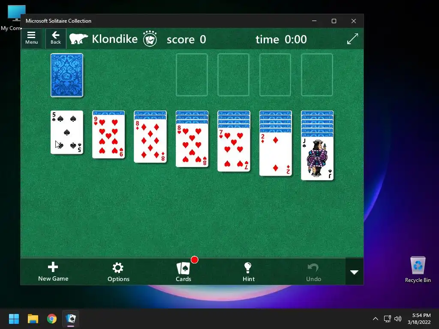Open the volume speaker tray icon
Screen dimensions: 439x329
397,319
